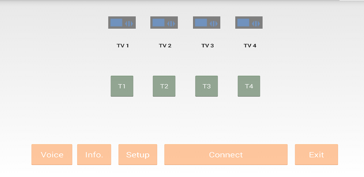This screenshot has width=364, height=177.
Task: Click the "TV 4" text label
Action: tap(250, 46)
